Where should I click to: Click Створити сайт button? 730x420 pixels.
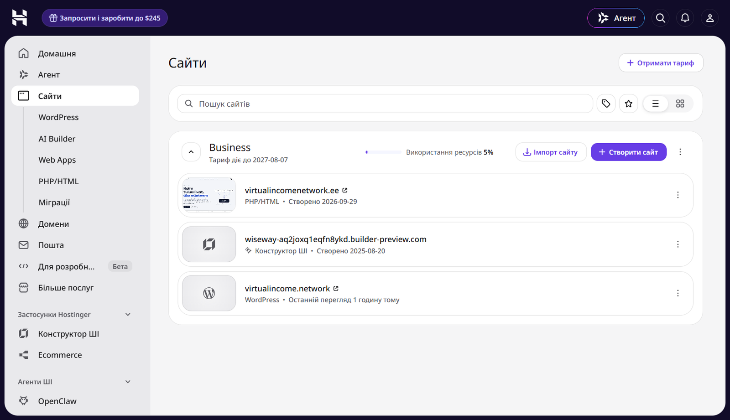point(628,152)
